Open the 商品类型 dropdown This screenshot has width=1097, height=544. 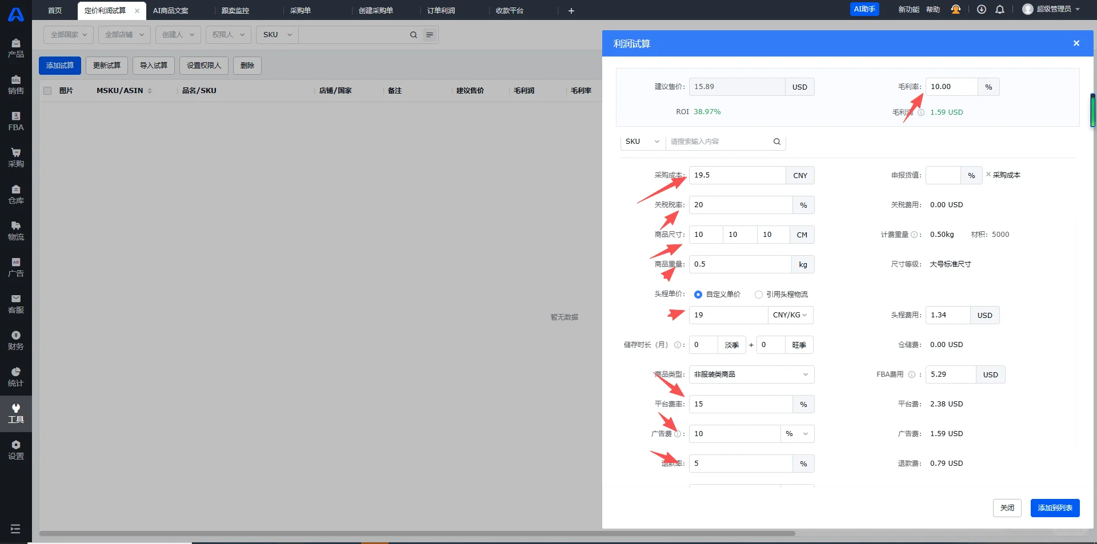tap(751, 374)
